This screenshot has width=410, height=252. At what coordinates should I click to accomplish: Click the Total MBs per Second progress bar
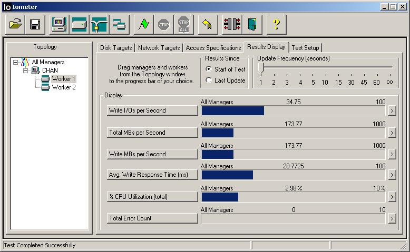tap(293, 133)
